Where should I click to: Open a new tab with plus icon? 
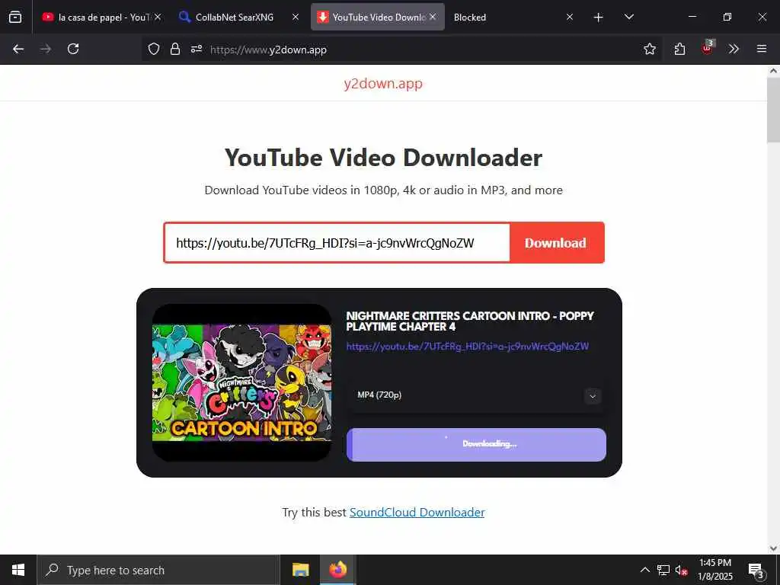[x=599, y=18]
